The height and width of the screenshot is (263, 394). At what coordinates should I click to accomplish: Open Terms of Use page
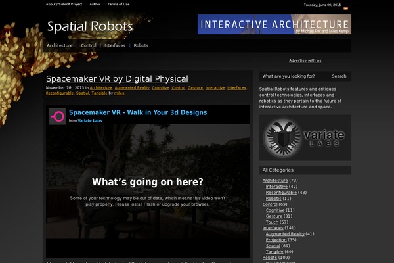pos(119,4)
